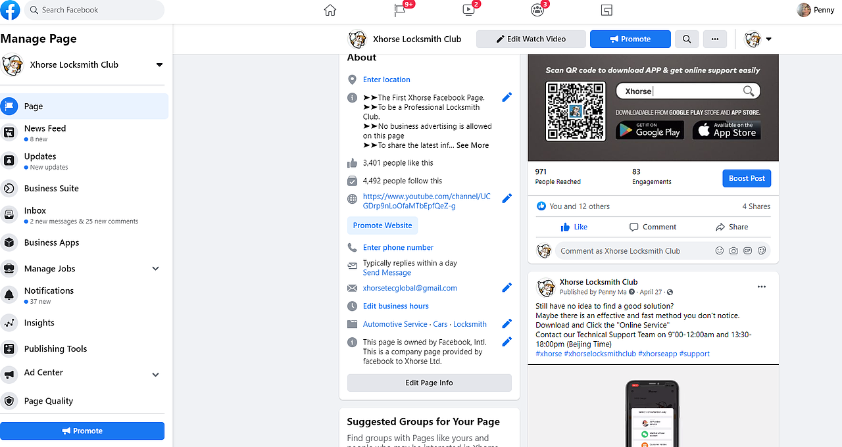Open 4 Shares list
842x447 pixels.
tap(756, 206)
